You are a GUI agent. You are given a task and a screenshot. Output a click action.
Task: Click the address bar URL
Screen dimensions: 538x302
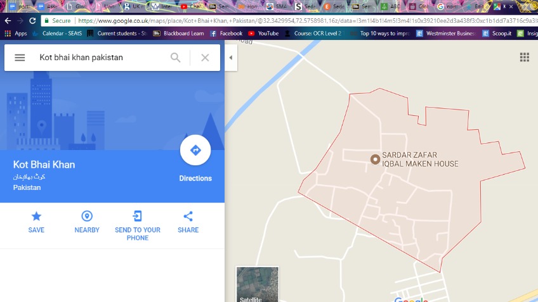pos(307,20)
